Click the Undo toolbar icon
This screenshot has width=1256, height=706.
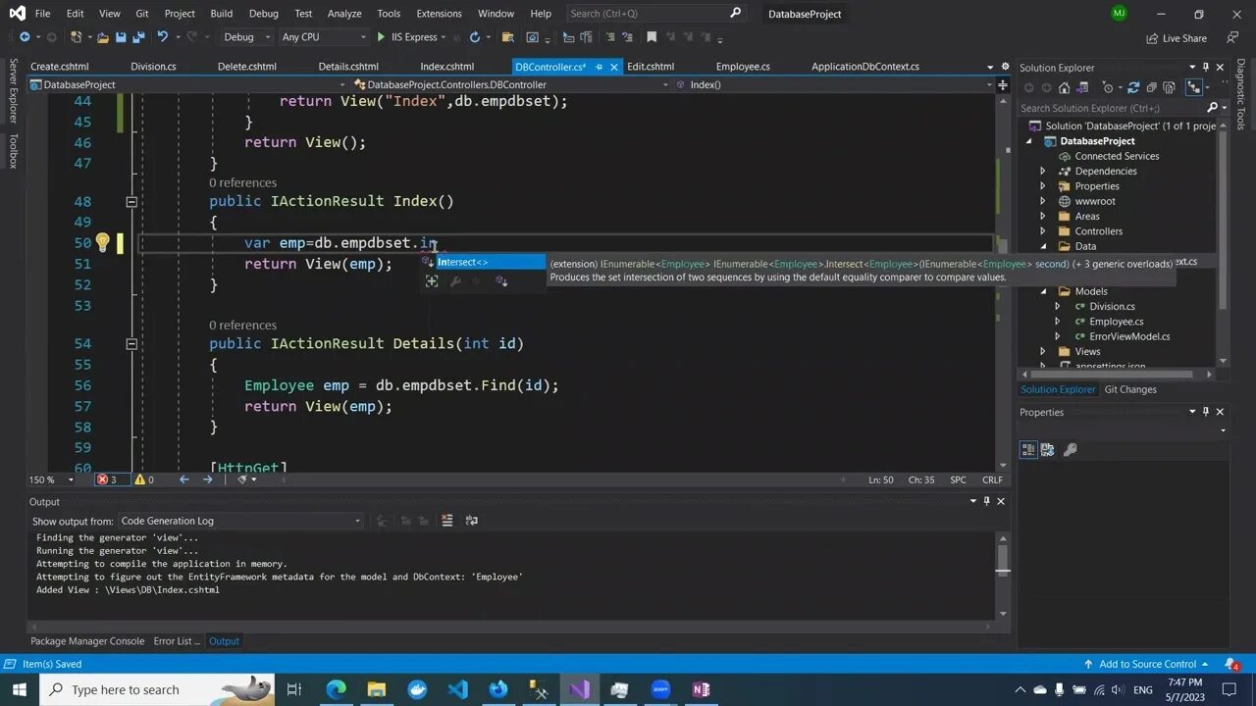click(163, 37)
